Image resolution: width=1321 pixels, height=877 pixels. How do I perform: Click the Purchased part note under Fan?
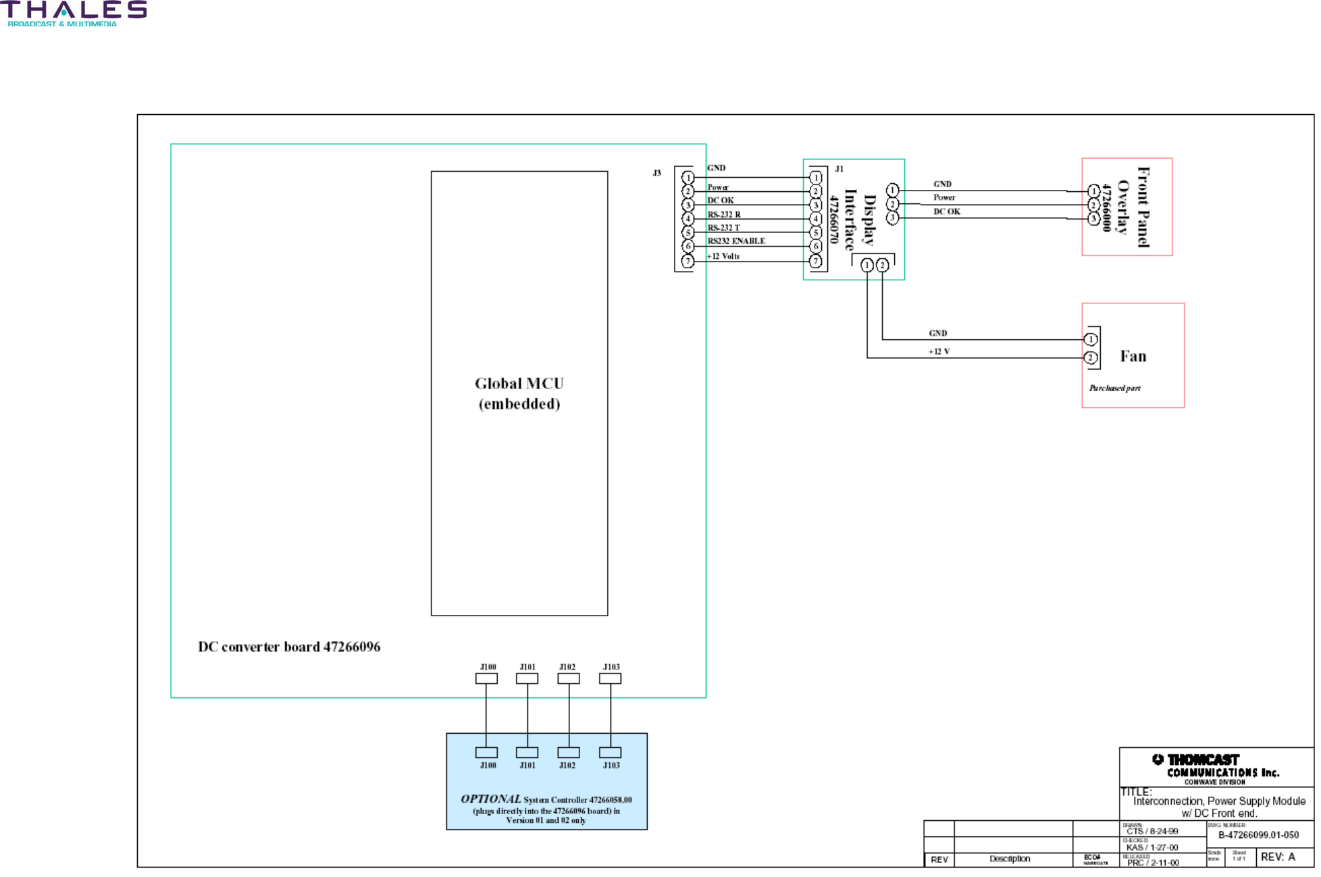coord(1114,389)
